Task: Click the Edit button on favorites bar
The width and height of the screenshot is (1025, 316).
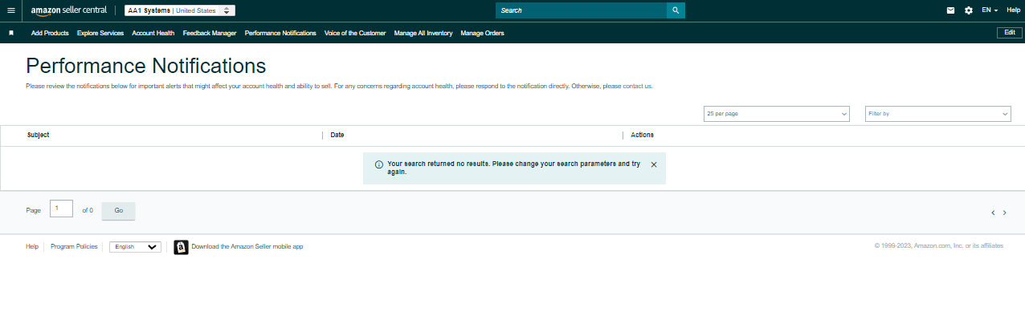Action: click(1010, 32)
